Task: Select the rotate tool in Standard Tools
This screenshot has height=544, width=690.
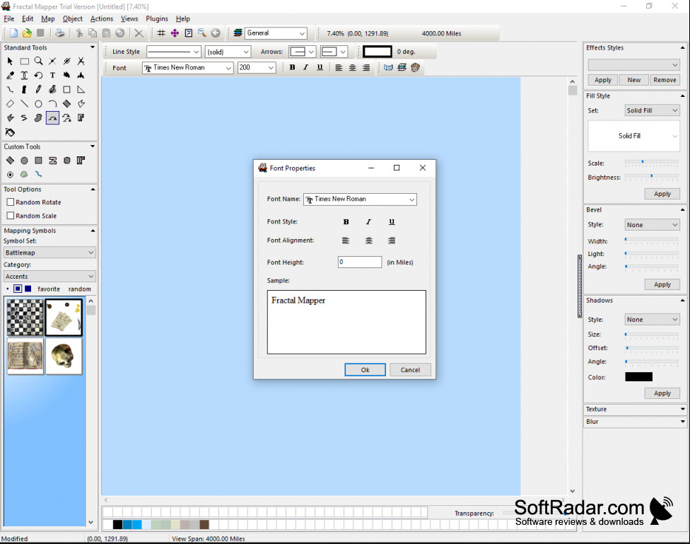Action: 38,75
